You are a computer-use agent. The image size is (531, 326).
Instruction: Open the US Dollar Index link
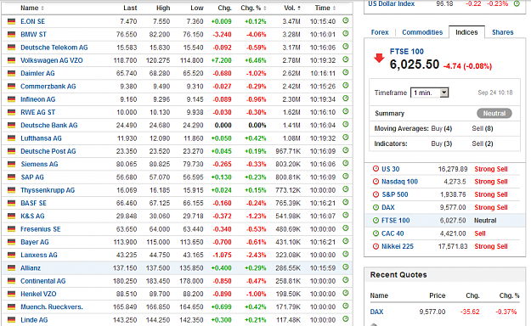392,3
